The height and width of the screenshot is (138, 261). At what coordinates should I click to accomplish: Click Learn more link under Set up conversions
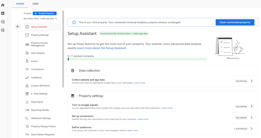pos(143,119)
